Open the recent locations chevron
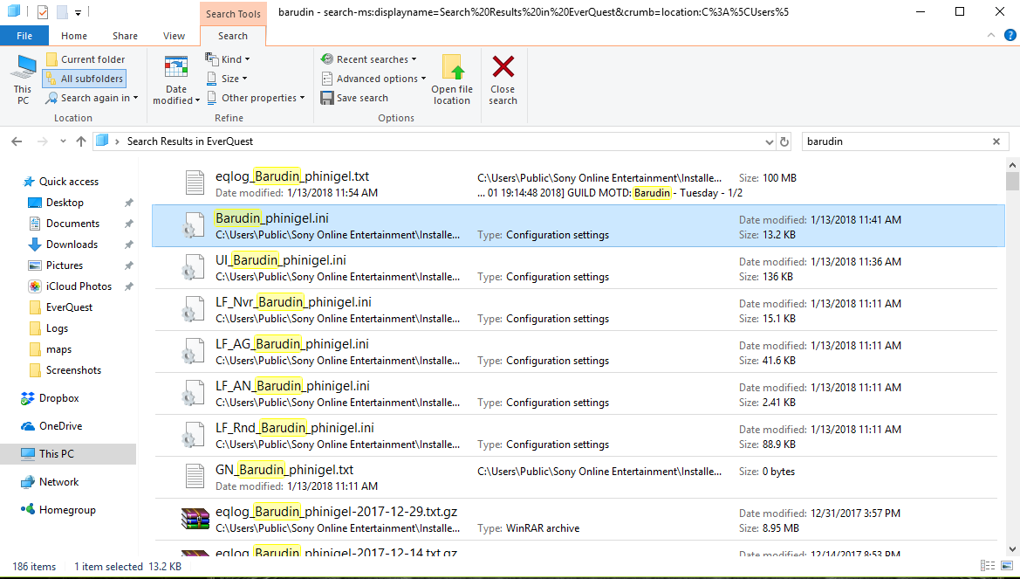 point(63,141)
